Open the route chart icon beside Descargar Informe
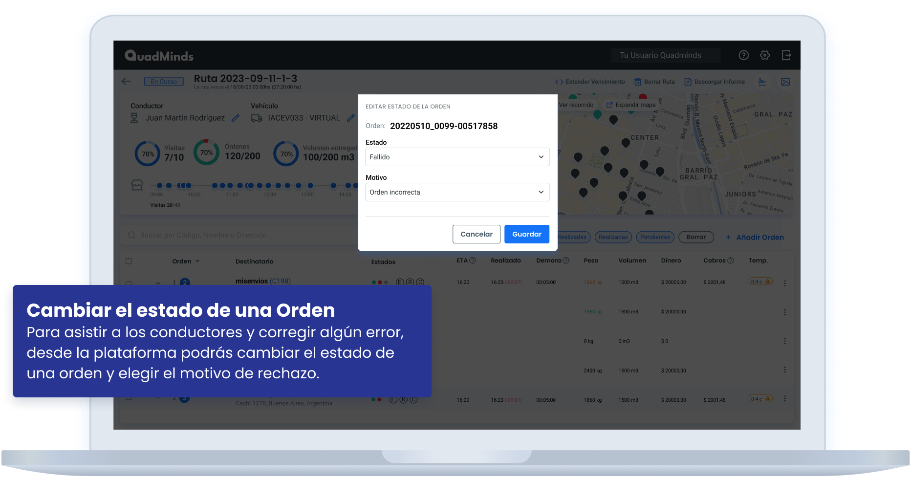Viewport: 910px width, 479px height. [x=762, y=82]
